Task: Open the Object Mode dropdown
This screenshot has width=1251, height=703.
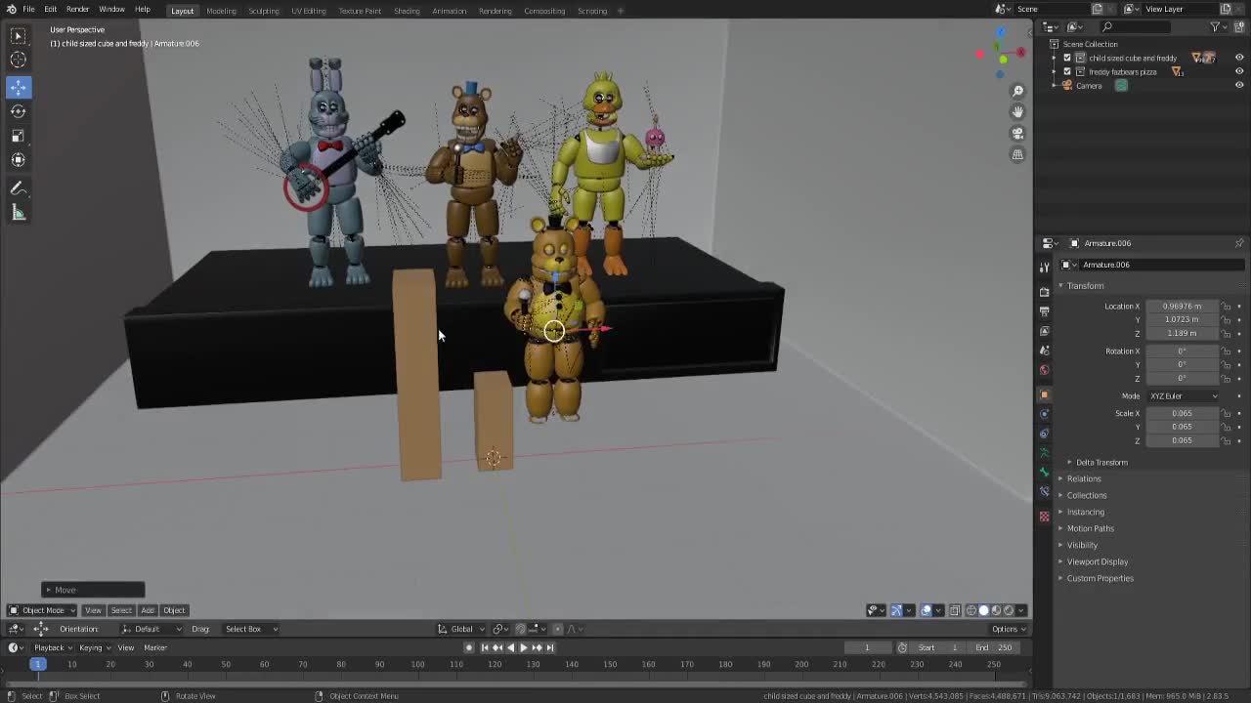Action: [42, 610]
